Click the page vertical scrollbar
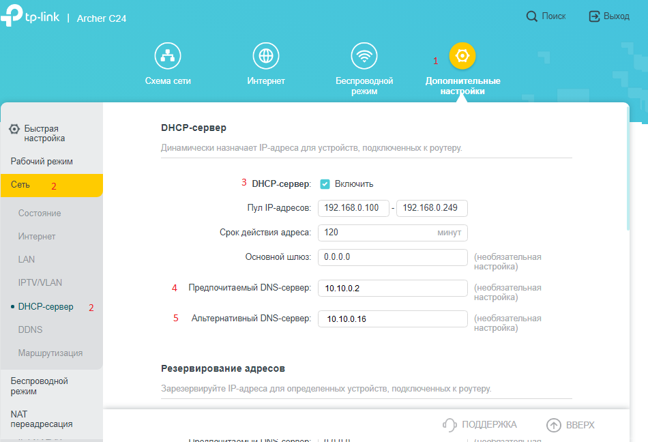Viewport: 648px width, 442px height. click(x=628, y=167)
